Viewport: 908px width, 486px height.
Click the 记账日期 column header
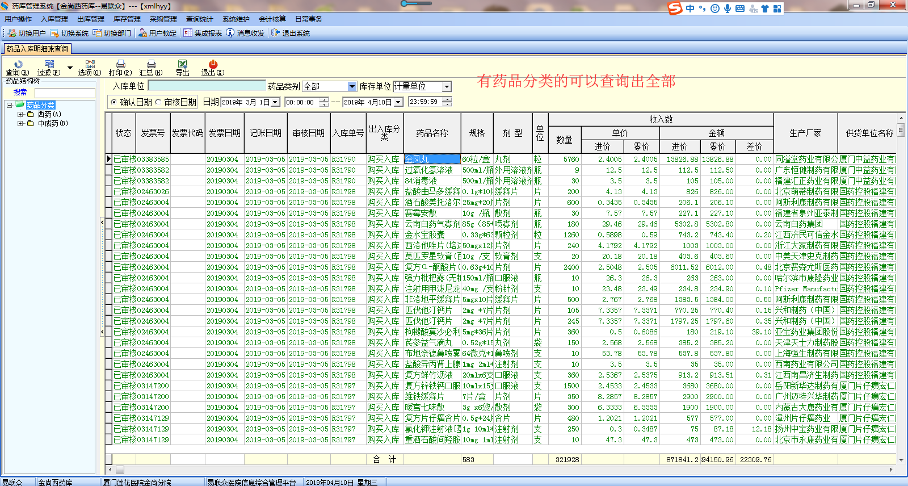[x=266, y=133]
